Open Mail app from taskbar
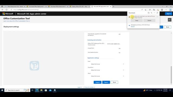Image resolution: width=173 pixels, height=97 pixels. [x=50, y=90]
